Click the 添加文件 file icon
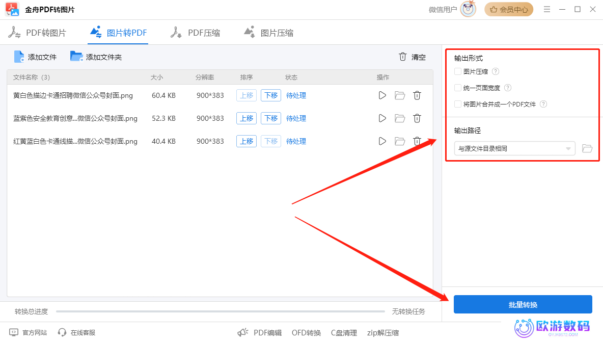 coord(19,57)
